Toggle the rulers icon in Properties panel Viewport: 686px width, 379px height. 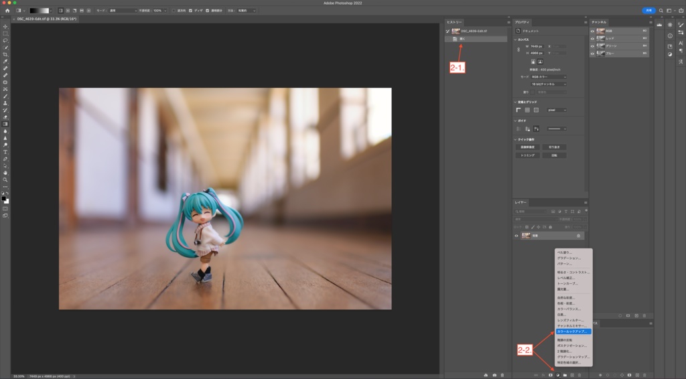(x=519, y=110)
